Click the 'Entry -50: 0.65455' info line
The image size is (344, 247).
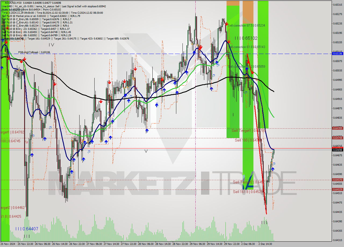[x=36, y=32]
